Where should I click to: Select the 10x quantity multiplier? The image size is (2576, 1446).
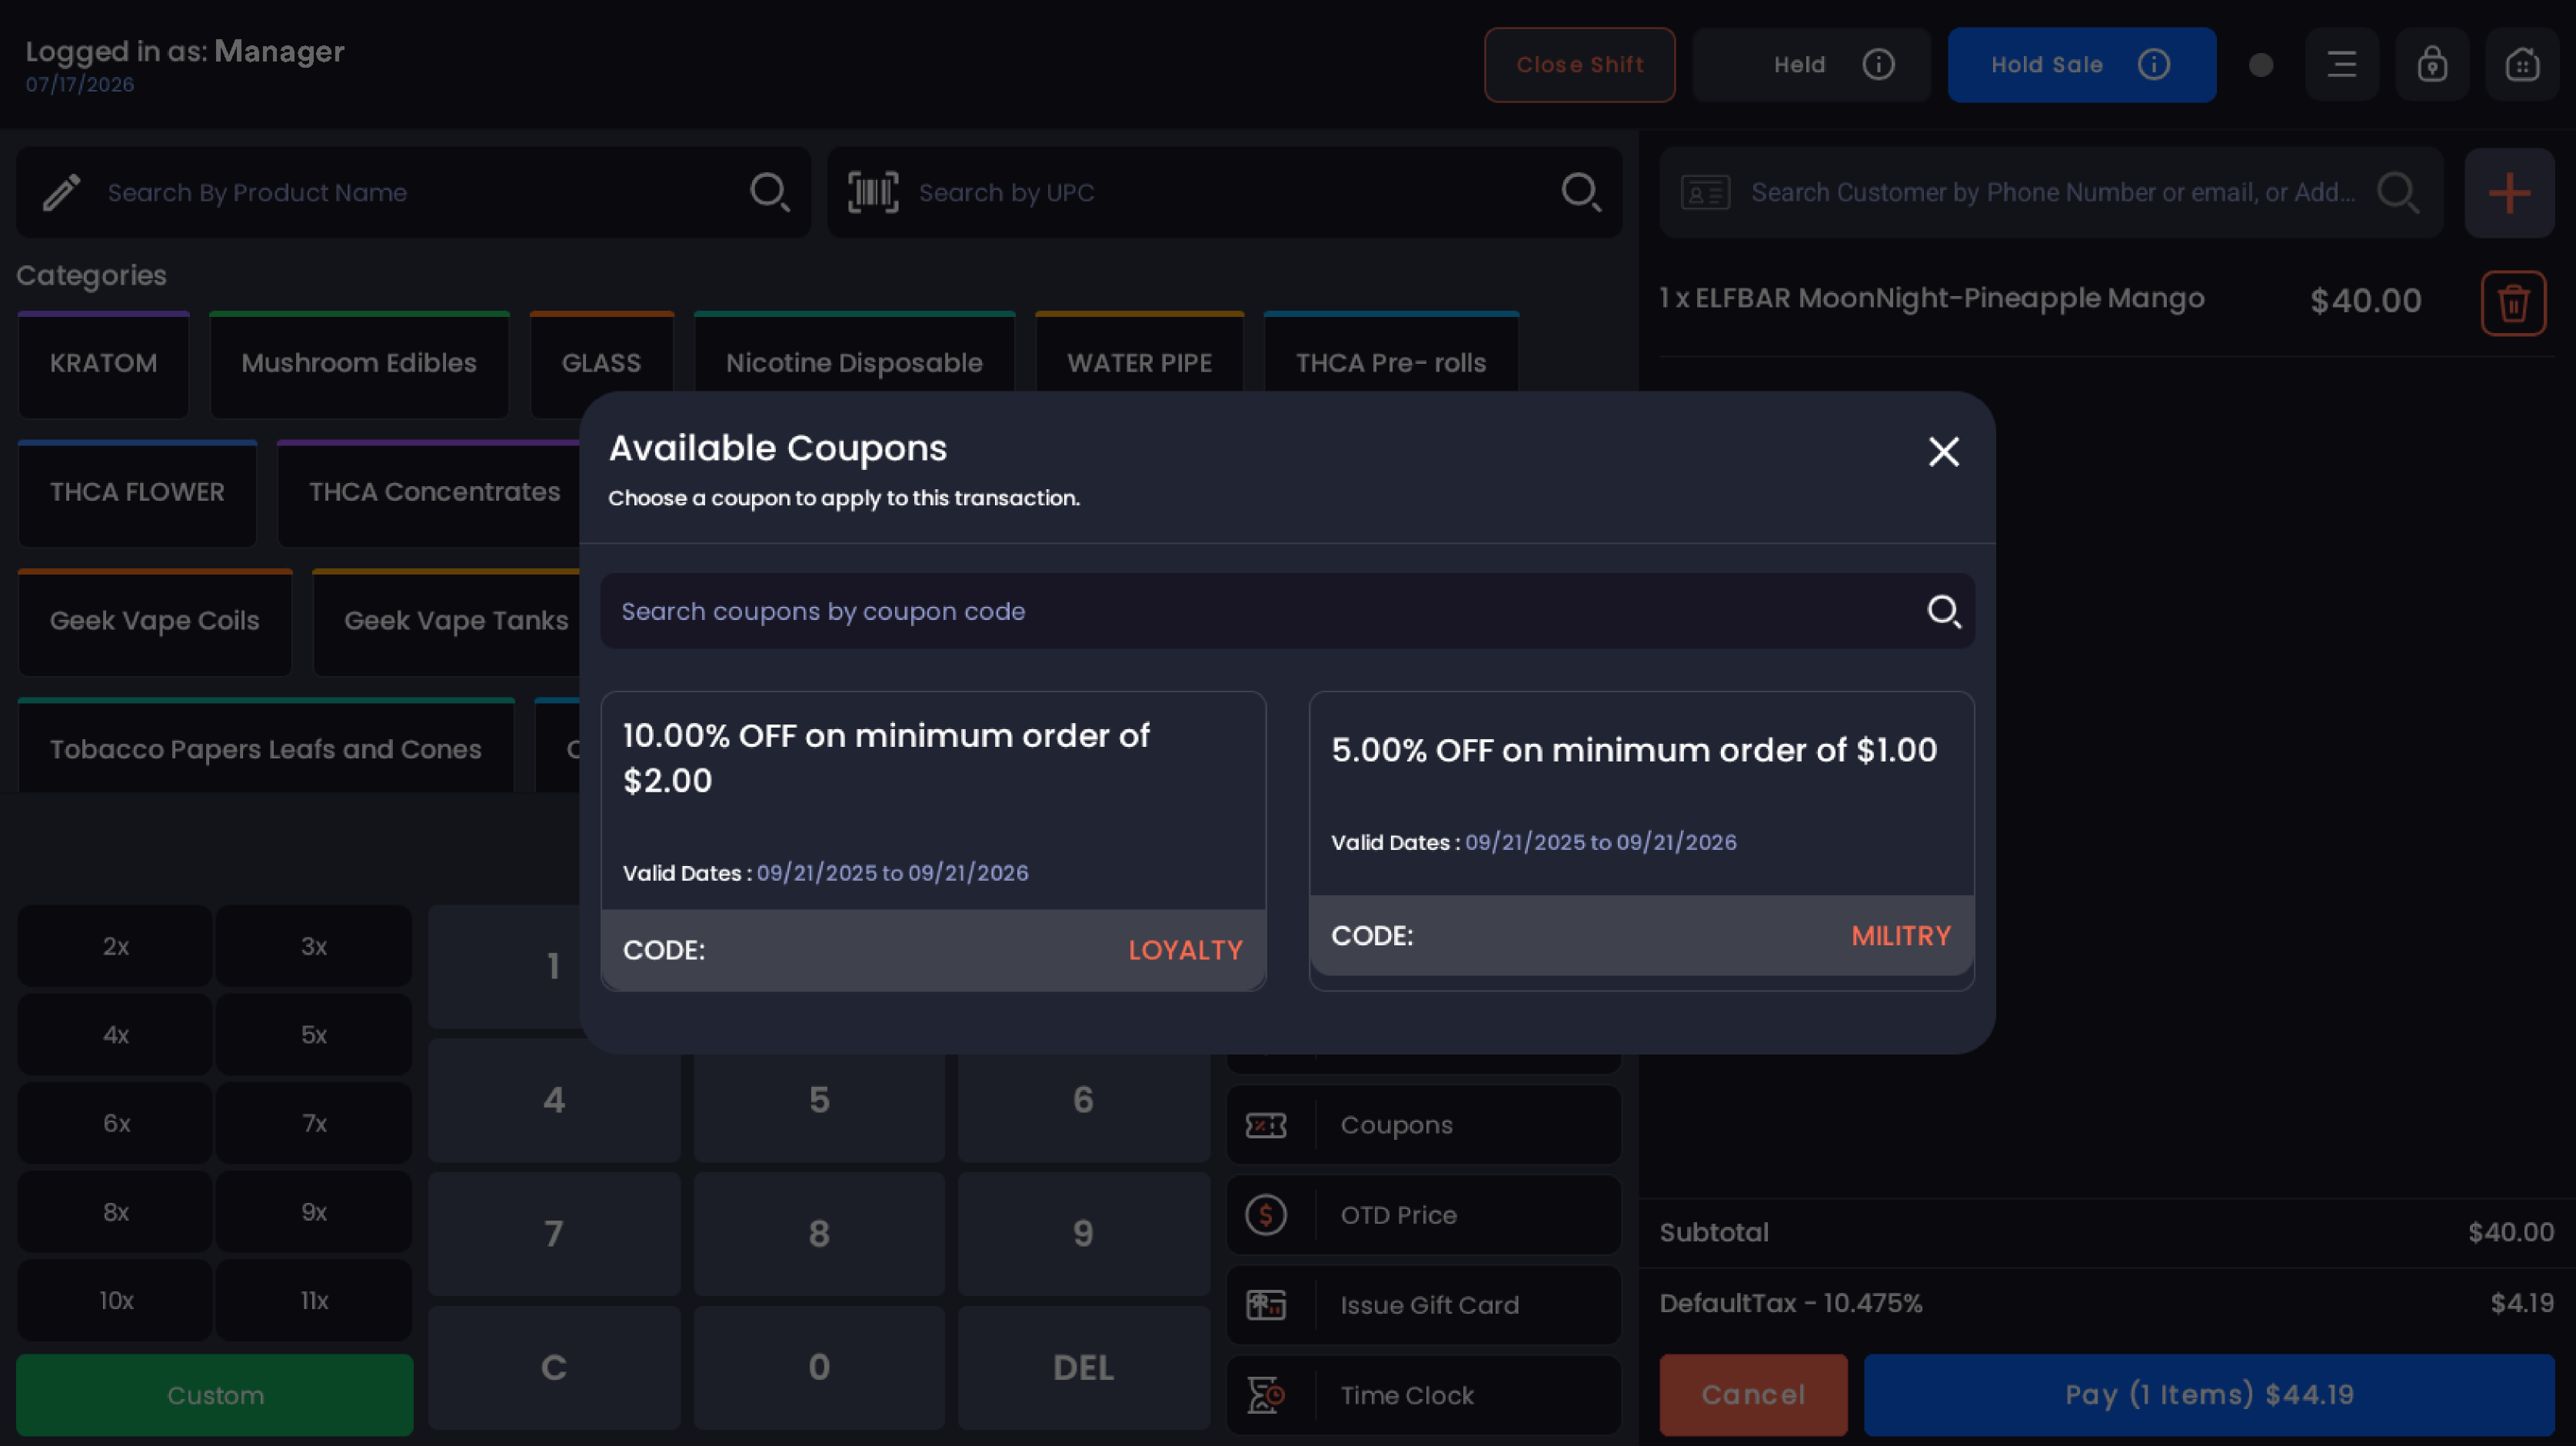click(116, 1301)
